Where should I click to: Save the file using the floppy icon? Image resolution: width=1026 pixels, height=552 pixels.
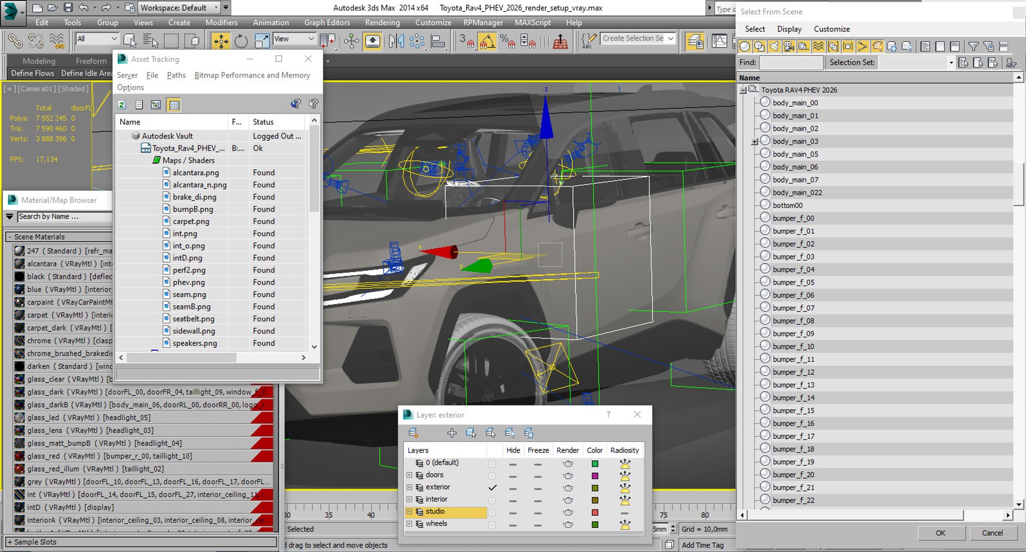(68, 7)
